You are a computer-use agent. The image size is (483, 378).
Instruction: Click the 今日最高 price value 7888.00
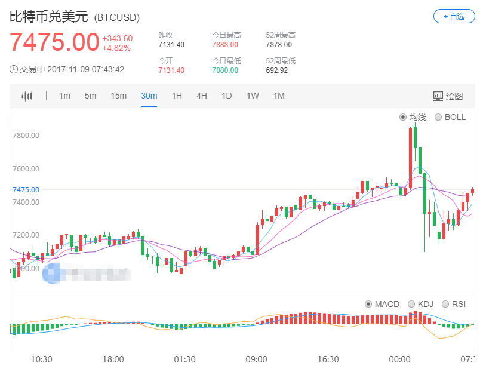coord(225,44)
